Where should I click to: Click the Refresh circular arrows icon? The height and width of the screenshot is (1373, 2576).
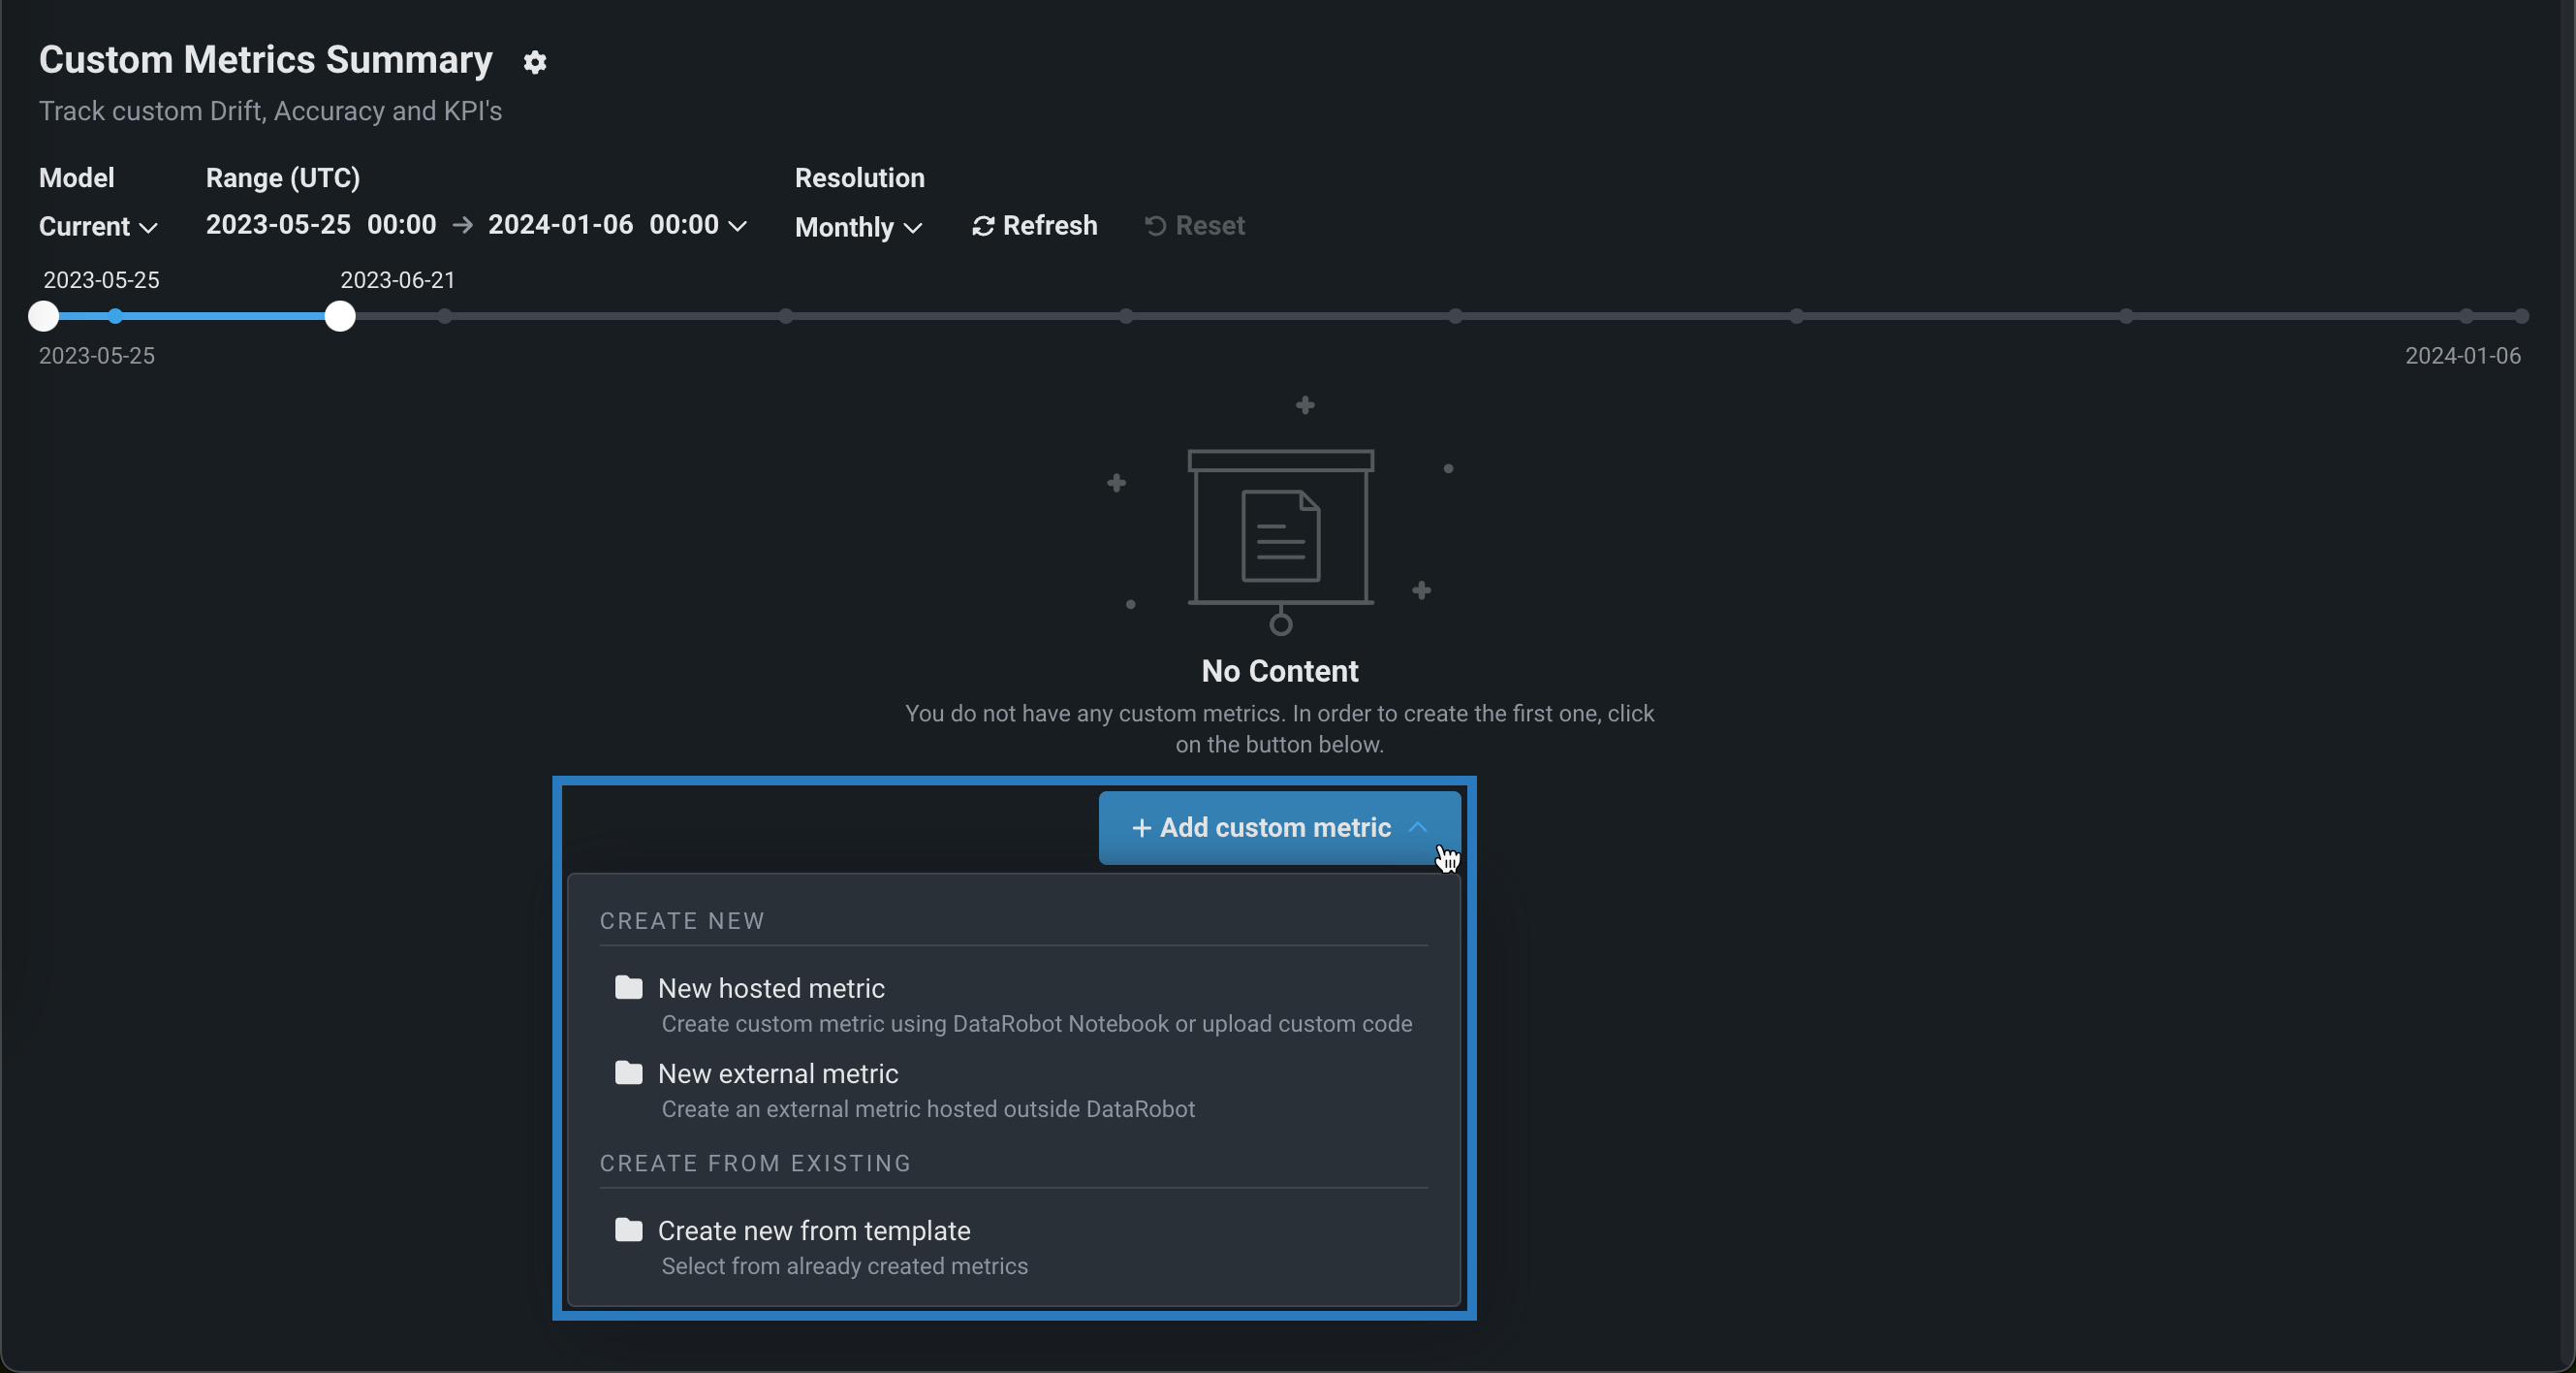[x=983, y=227]
